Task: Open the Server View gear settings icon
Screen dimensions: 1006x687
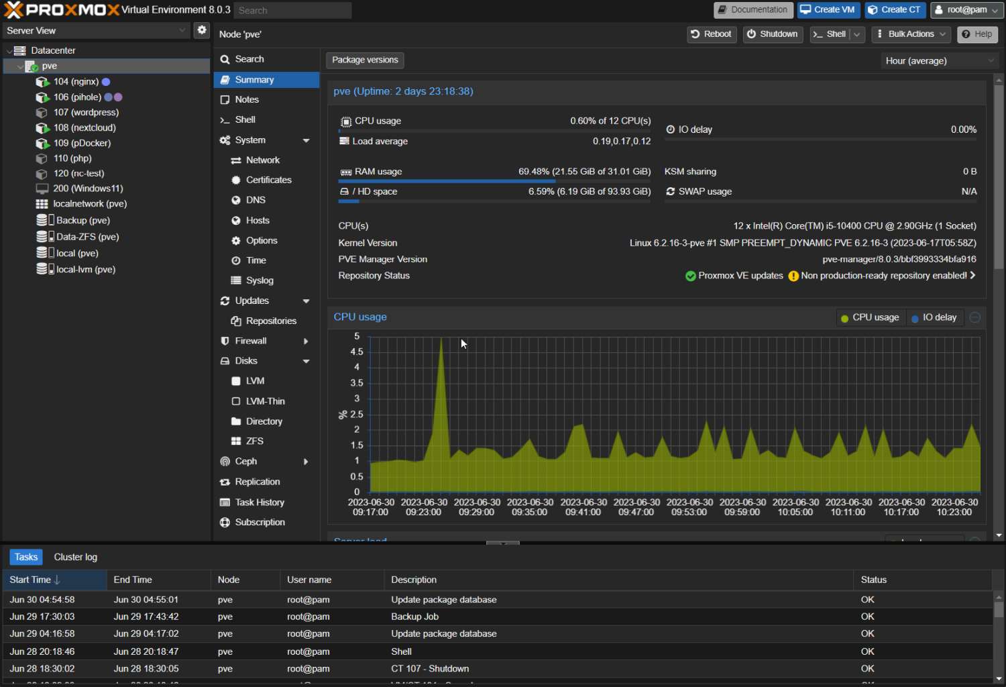Action: coord(201,30)
